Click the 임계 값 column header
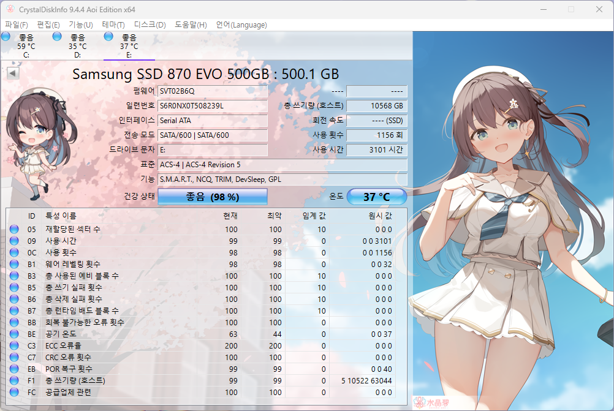 pos(314,216)
